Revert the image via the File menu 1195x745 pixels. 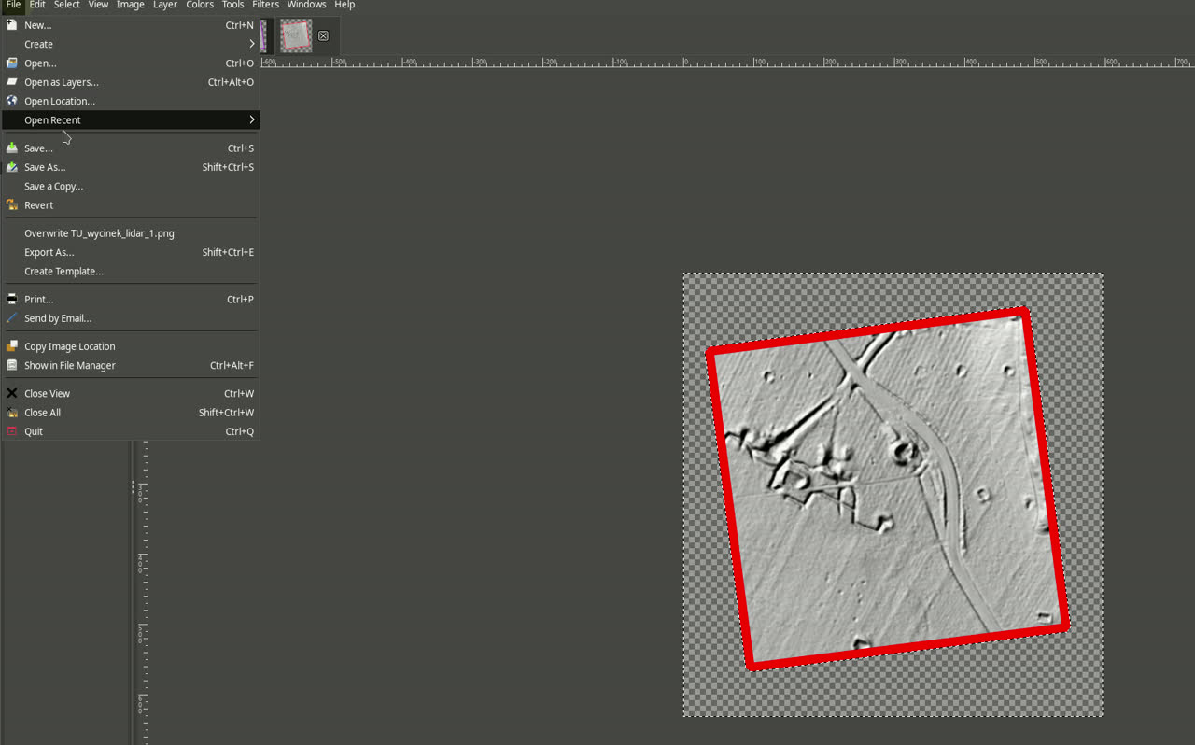coord(131,205)
